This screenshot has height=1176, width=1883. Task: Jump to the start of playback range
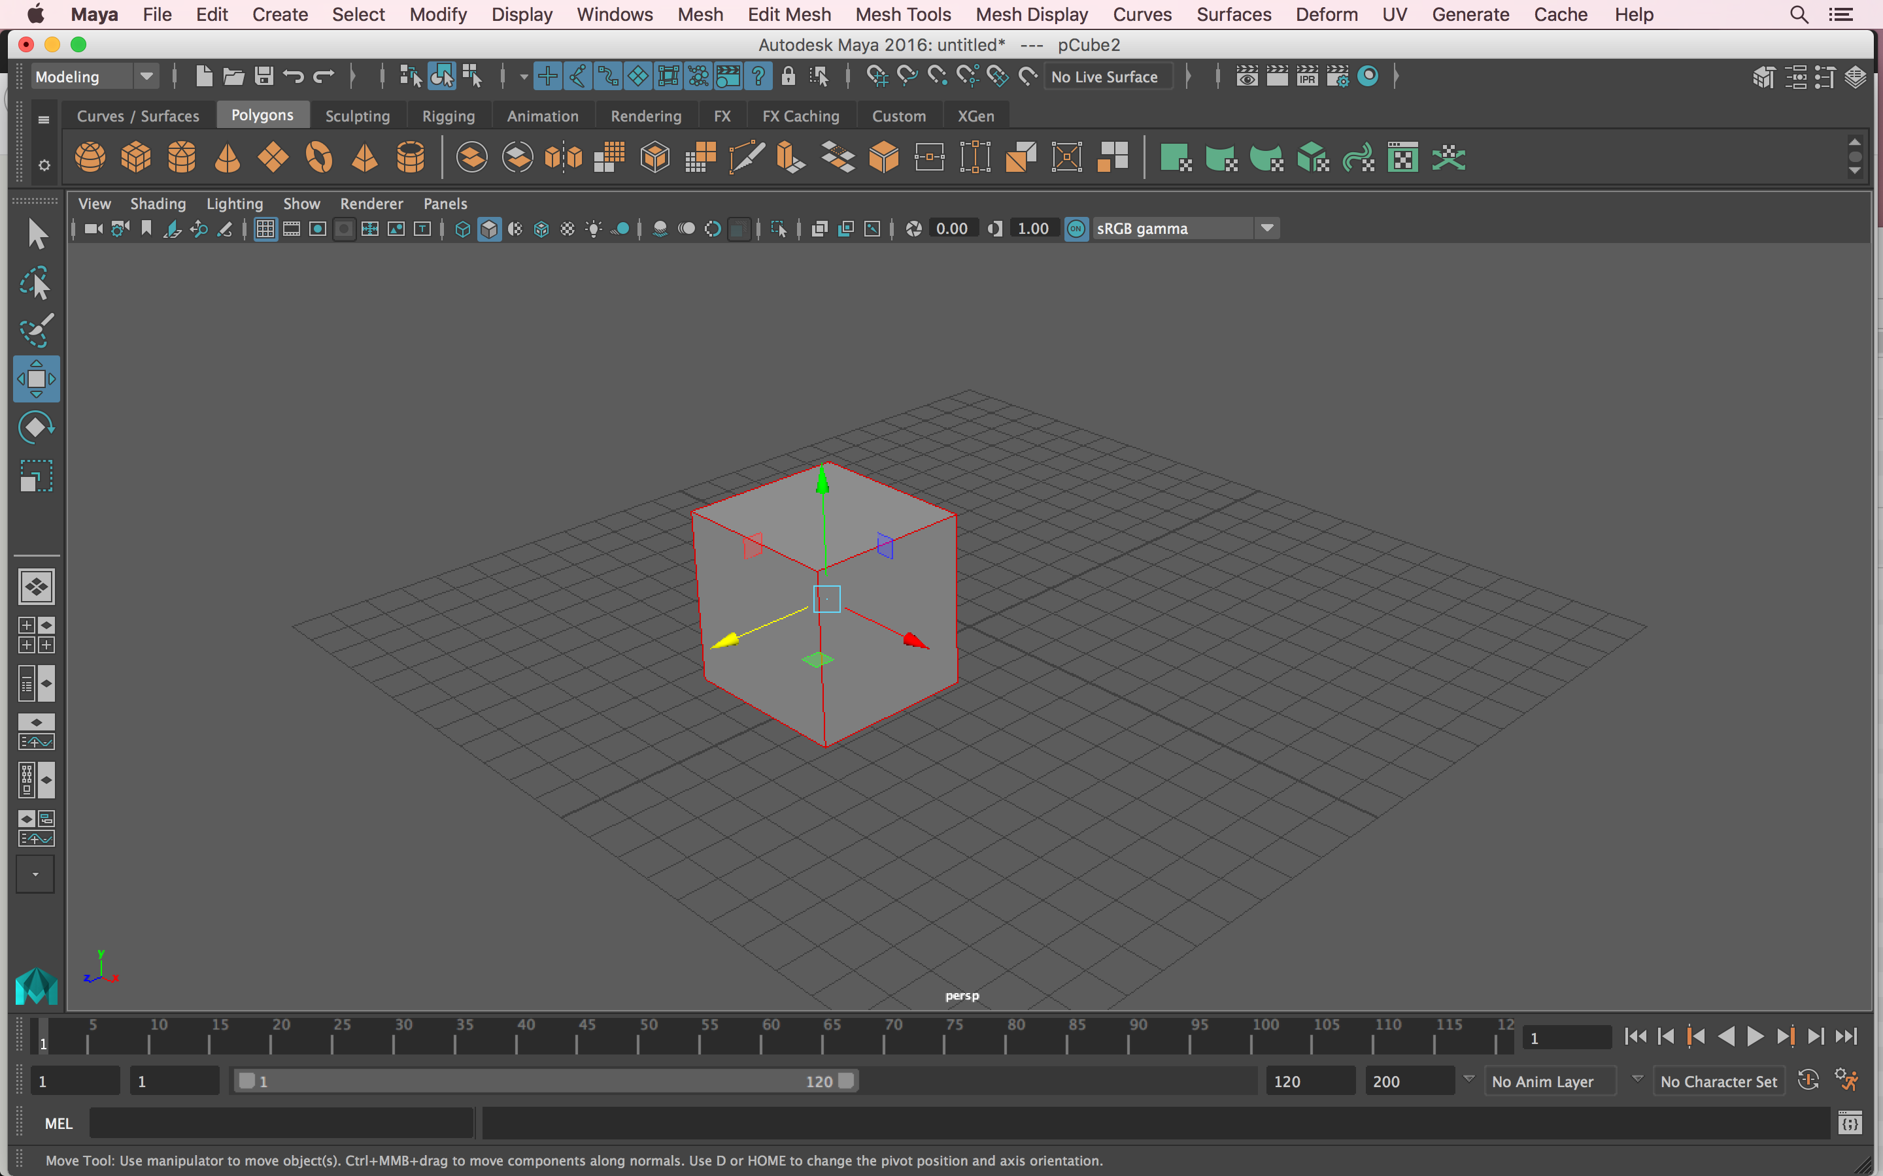click(1636, 1037)
